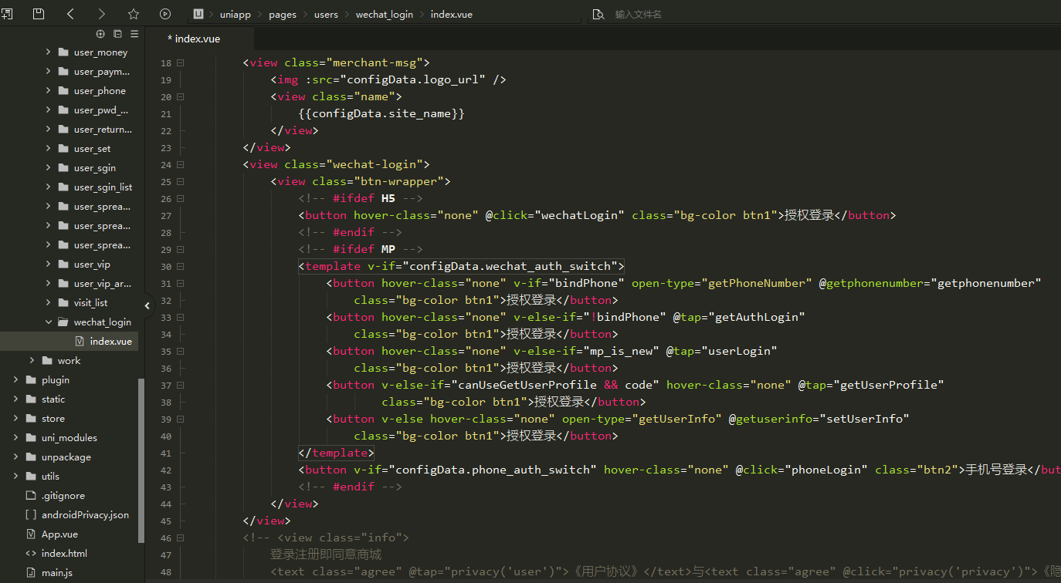
Task: Click the JS file icon beside main.js
Action: coord(31,572)
